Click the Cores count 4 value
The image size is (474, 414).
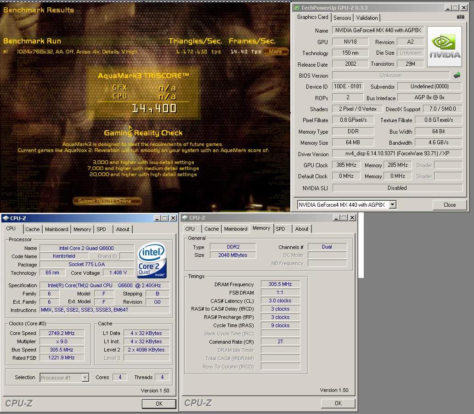pos(120,377)
